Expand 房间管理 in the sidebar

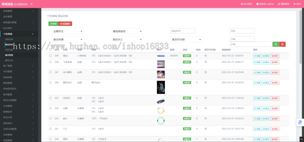tap(19, 95)
